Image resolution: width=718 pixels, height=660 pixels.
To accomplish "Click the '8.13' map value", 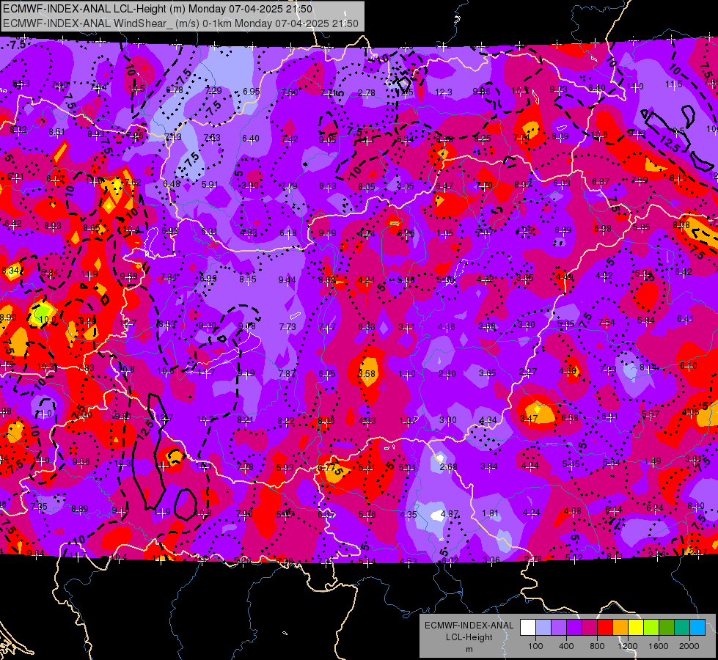I will [x=328, y=186].
